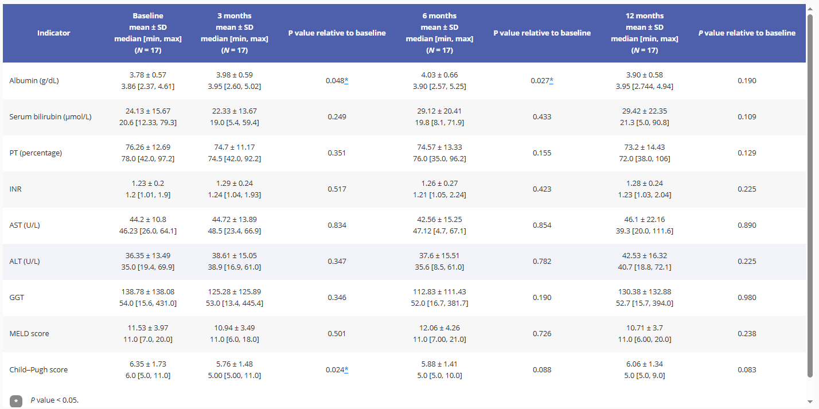Click the GGT row label
This screenshot has height=409, width=819.
17,298
